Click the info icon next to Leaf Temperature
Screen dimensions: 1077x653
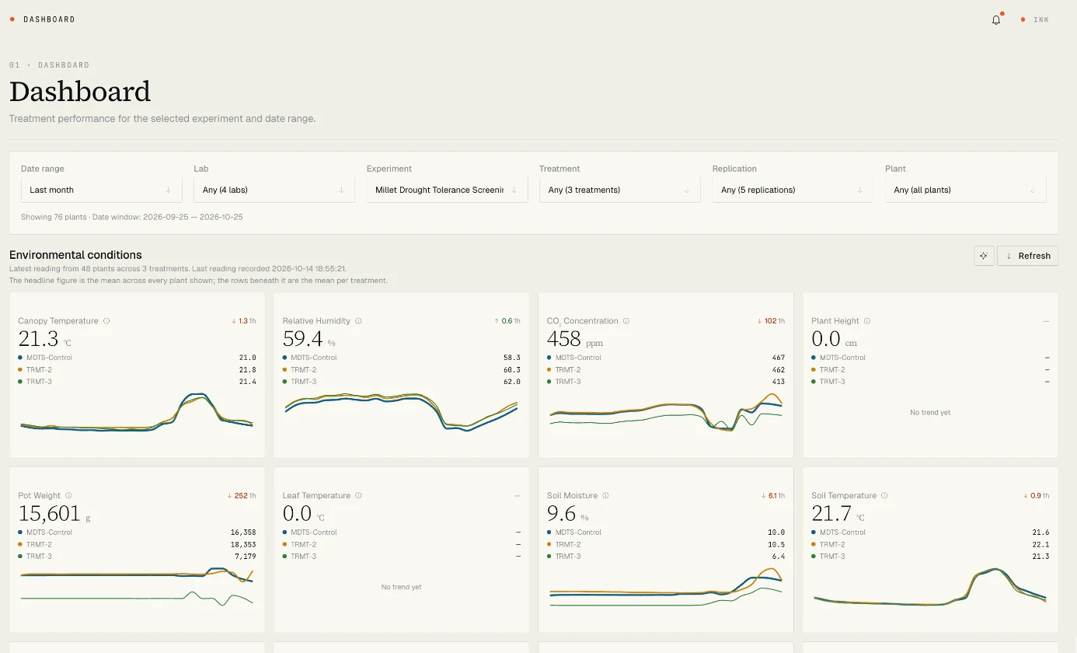click(x=358, y=496)
